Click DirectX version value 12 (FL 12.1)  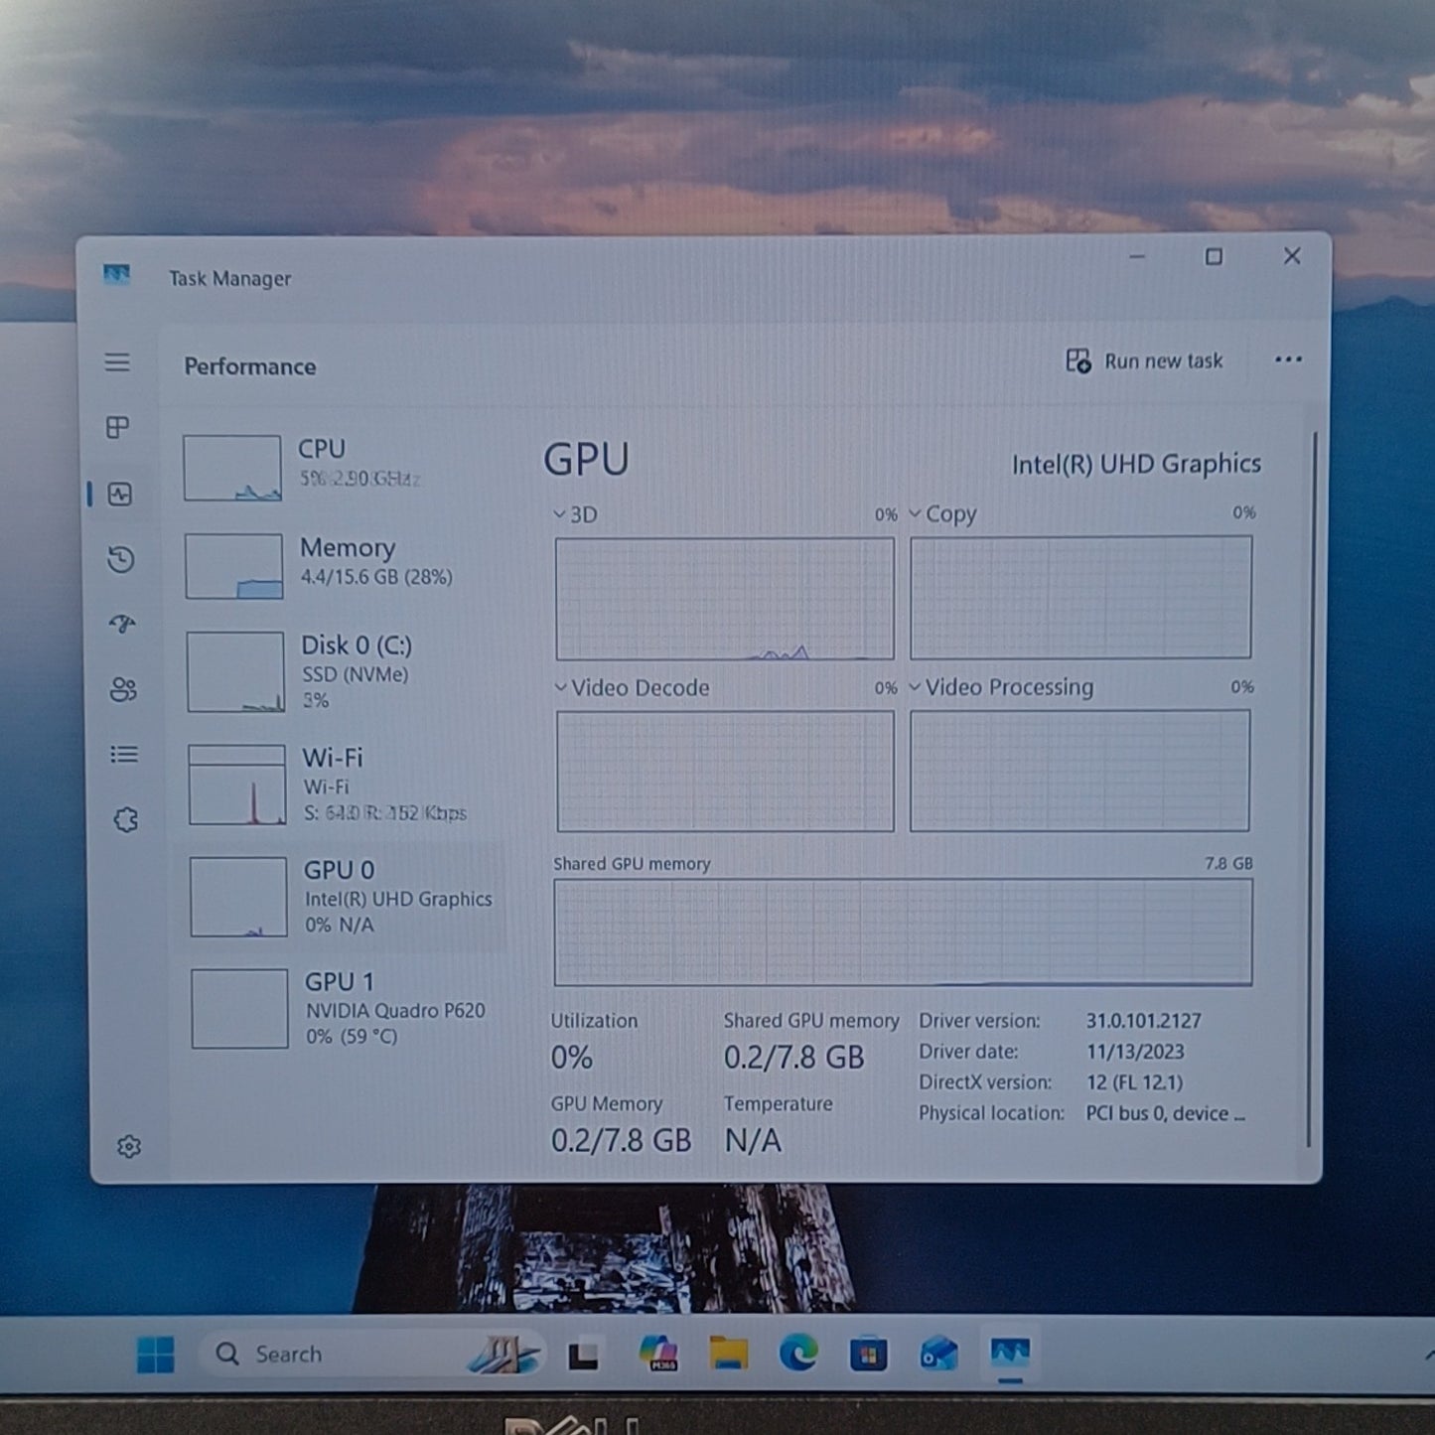[x=1133, y=1082]
